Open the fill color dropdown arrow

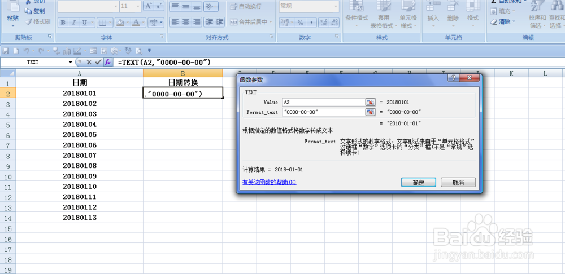click(x=128, y=23)
